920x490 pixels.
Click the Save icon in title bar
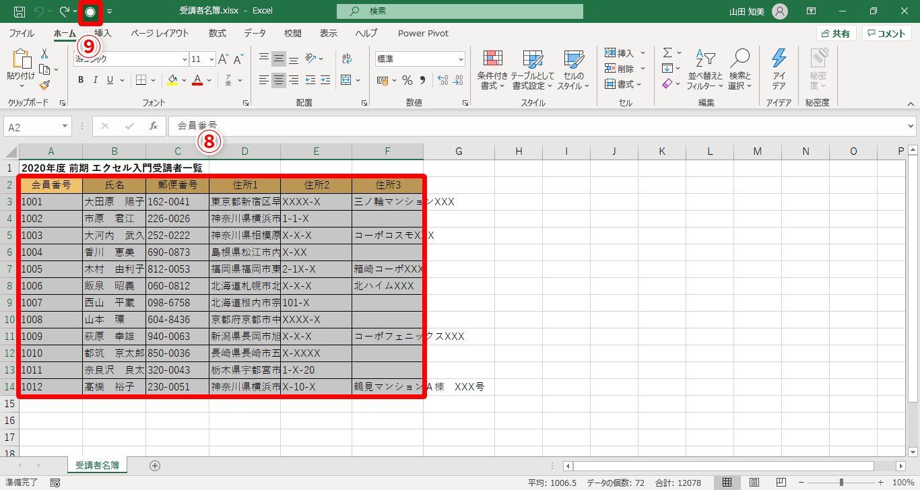click(x=20, y=11)
